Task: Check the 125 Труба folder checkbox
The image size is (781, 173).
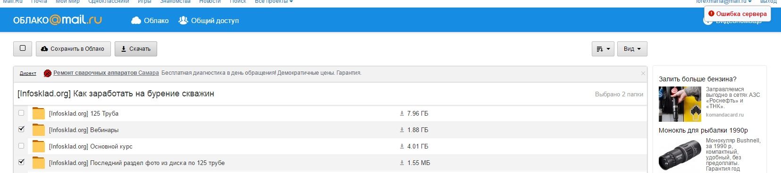Action: (x=21, y=113)
